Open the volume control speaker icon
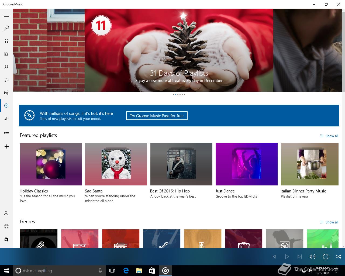Image resolution: width=345 pixels, height=276 pixels. 313,257
